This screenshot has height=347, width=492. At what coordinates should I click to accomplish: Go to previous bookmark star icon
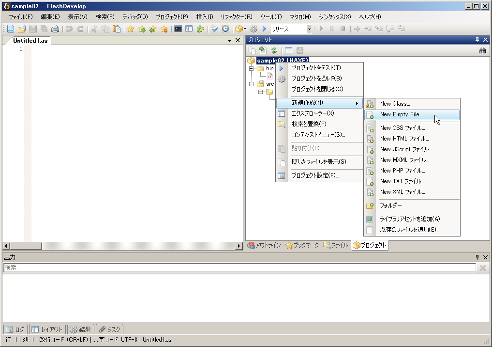pyautogui.click(x=153, y=29)
